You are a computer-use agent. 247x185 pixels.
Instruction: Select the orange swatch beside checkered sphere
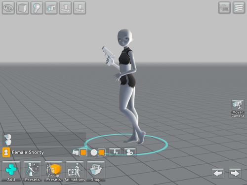point(102,152)
